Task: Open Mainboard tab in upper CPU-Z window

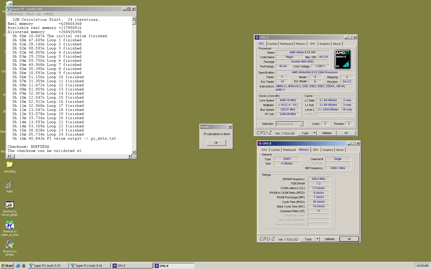Action: tap(286, 44)
